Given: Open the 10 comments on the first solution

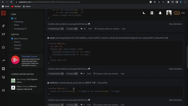Looking at the screenshot, I should pyautogui.click(x=83, y=29).
